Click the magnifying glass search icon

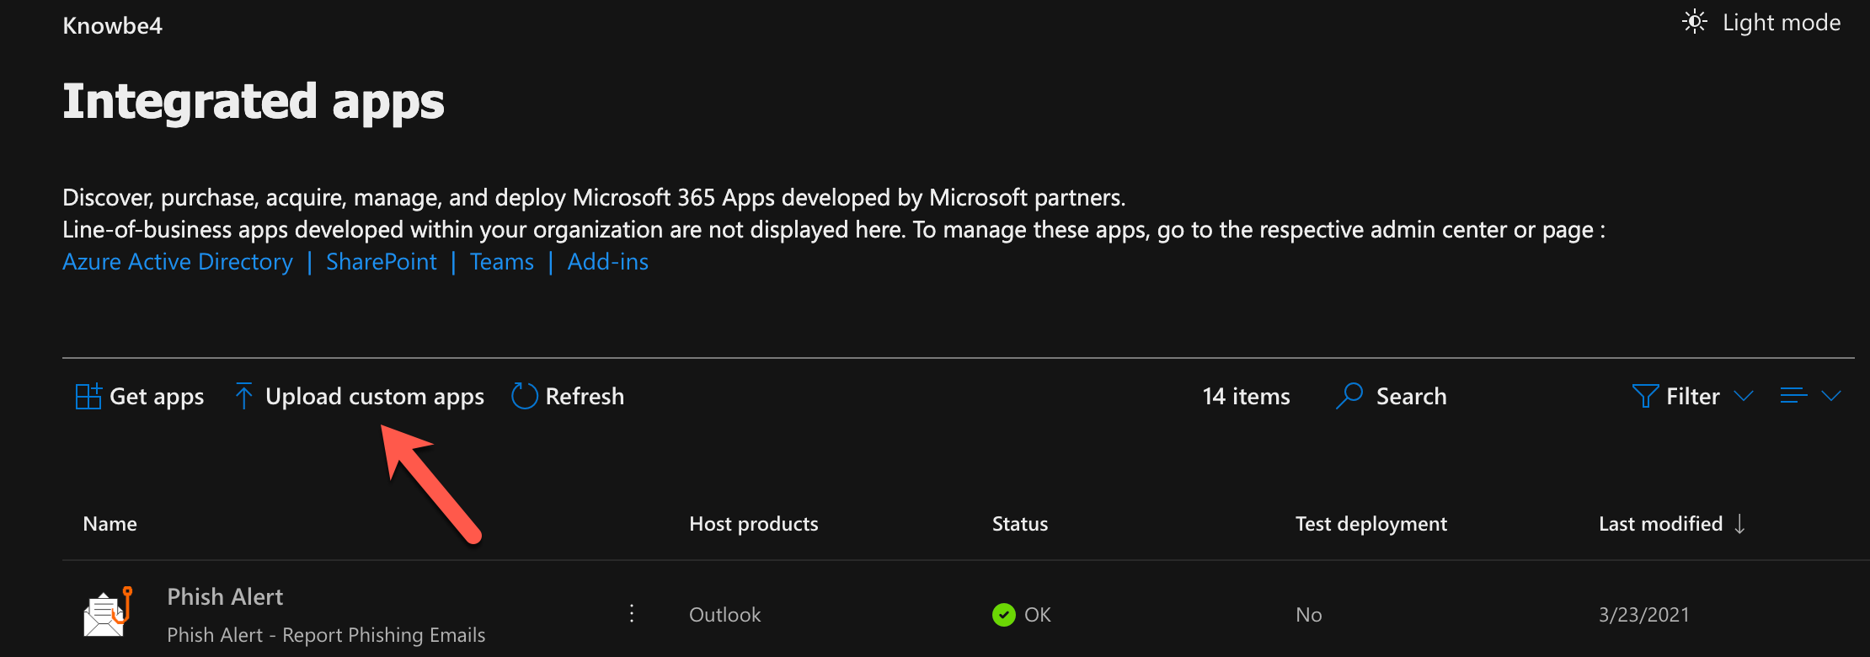click(1349, 396)
